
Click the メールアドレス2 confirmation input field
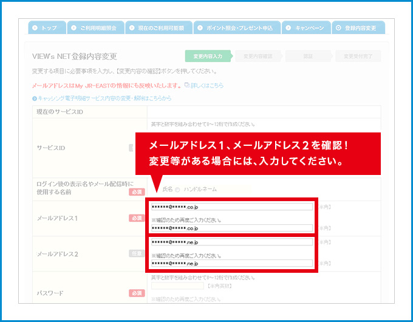click(x=231, y=263)
